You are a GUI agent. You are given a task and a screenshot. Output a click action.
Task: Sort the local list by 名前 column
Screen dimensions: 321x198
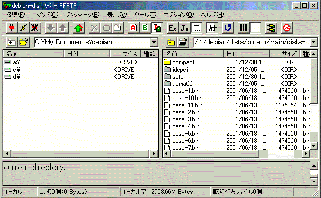pyautogui.click(x=33, y=54)
